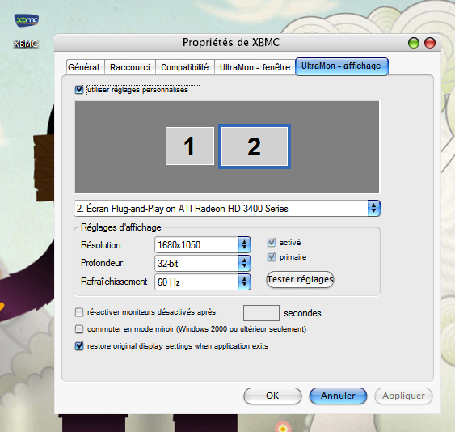The width and height of the screenshot is (455, 432).
Task: Open the Profondeur color depth dropdown
Action: [203, 263]
